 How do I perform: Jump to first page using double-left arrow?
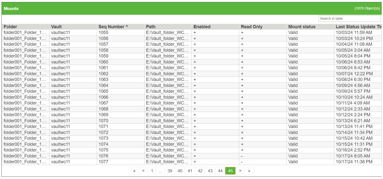(134, 171)
